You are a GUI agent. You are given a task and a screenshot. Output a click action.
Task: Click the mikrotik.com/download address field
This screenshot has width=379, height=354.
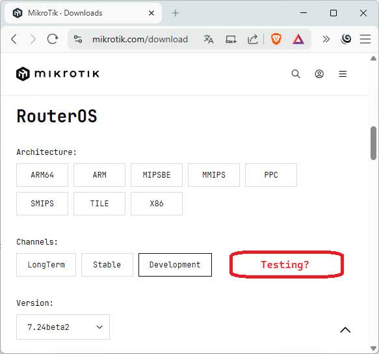tap(140, 39)
